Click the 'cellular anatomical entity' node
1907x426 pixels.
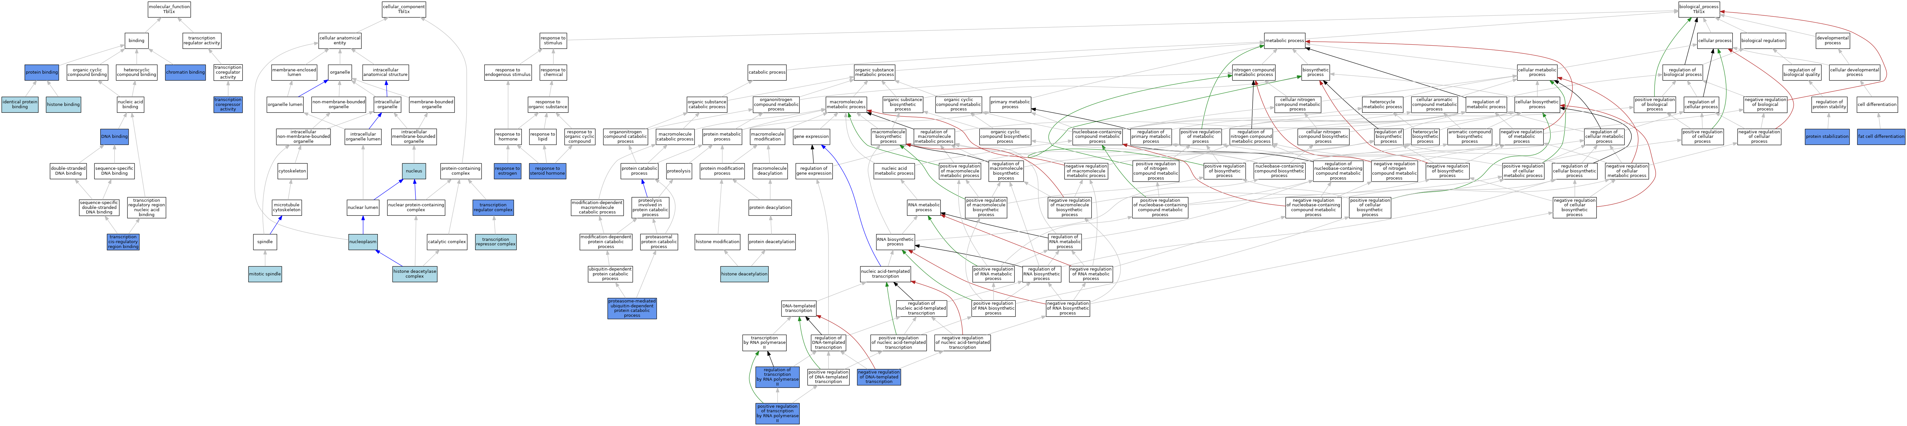coord(340,41)
